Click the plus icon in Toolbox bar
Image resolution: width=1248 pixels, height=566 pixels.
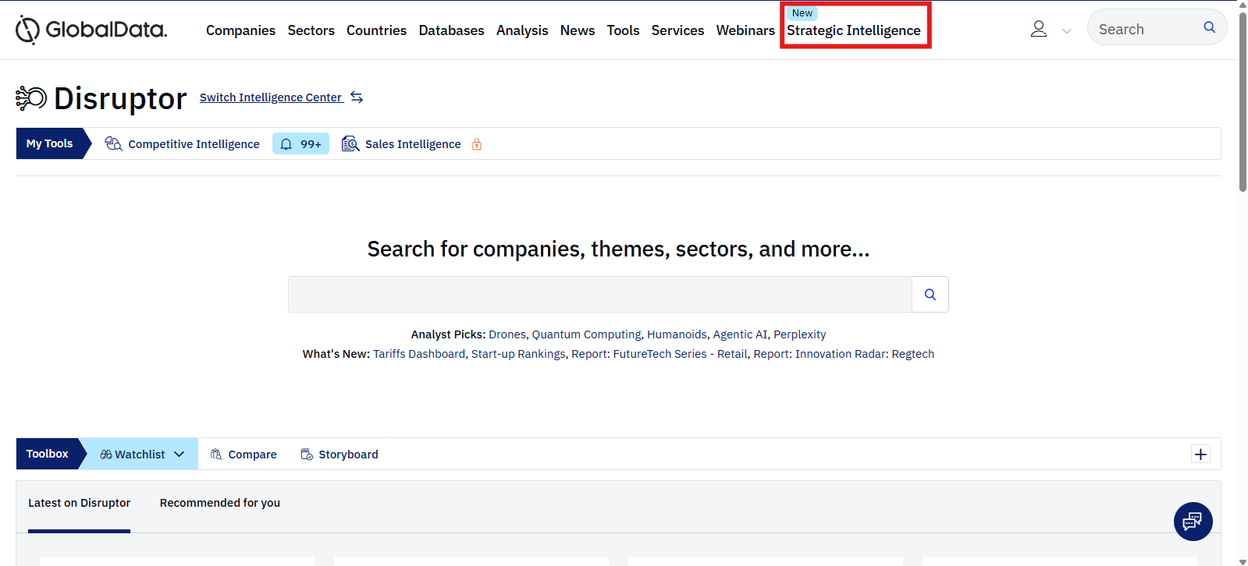pos(1200,455)
